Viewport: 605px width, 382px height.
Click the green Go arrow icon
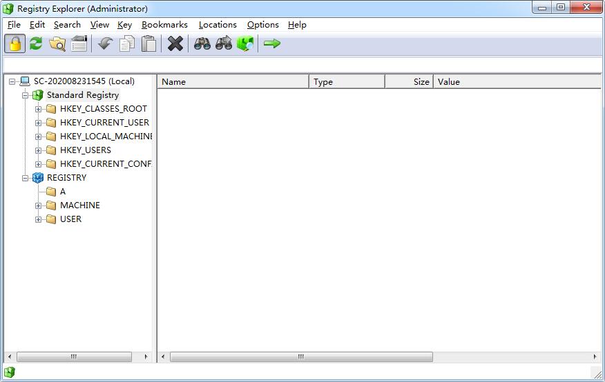tap(271, 43)
